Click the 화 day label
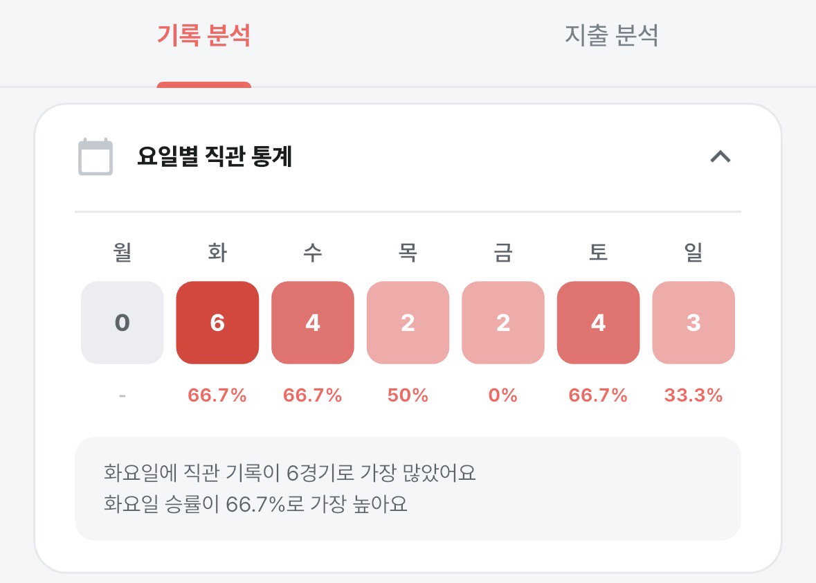 (217, 253)
